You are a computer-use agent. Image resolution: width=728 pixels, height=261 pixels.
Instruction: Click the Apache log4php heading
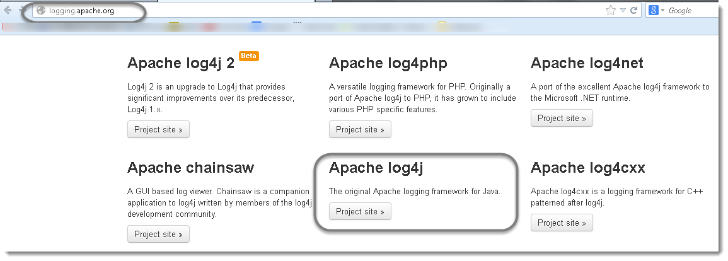point(388,63)
